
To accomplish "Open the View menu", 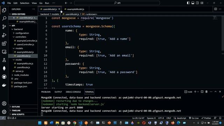I will pyautogui.click(x=34, y=3).
